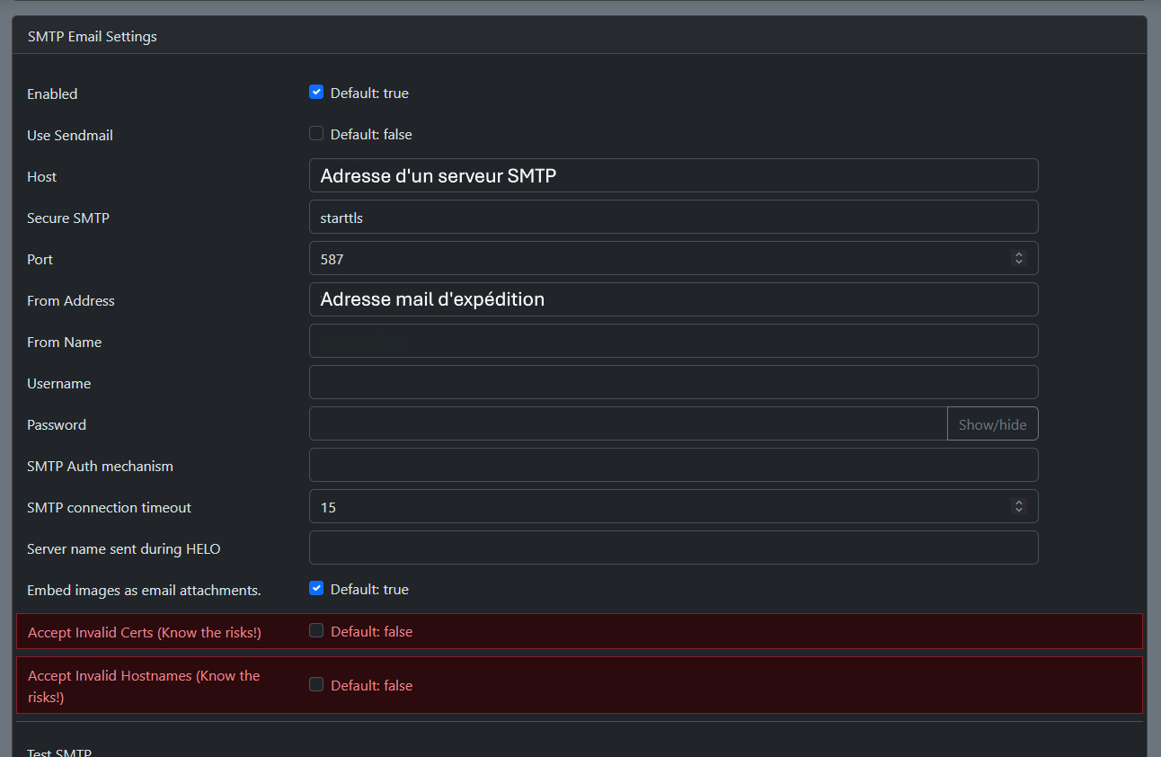
Task: Toggle the Enabled checkbox
Action: (316, 93)
